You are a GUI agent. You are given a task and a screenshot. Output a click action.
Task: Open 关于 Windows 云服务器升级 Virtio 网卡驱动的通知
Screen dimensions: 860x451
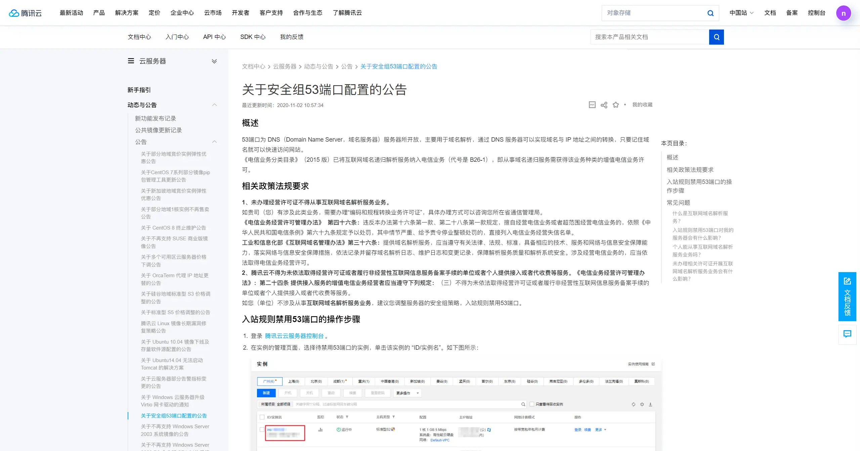click(173, 401)
